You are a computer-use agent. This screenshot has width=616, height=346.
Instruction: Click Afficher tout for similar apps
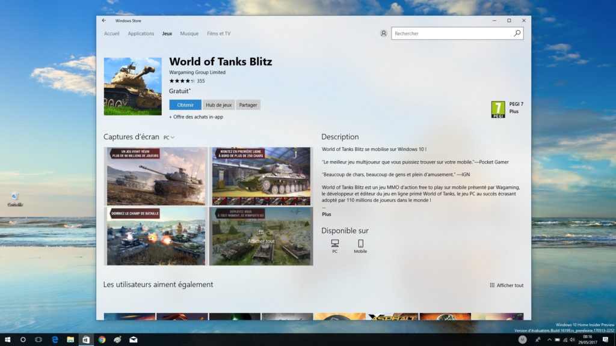pyautogui.click(x=507, y=285)
